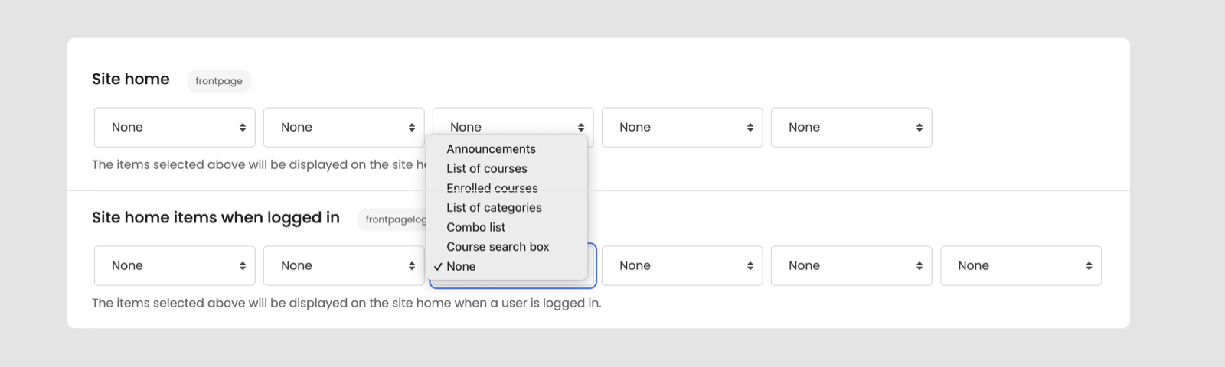Choose List of courses in dropdown menu
This screenshot has width=1225, height=367.
(x=487, y=168)
